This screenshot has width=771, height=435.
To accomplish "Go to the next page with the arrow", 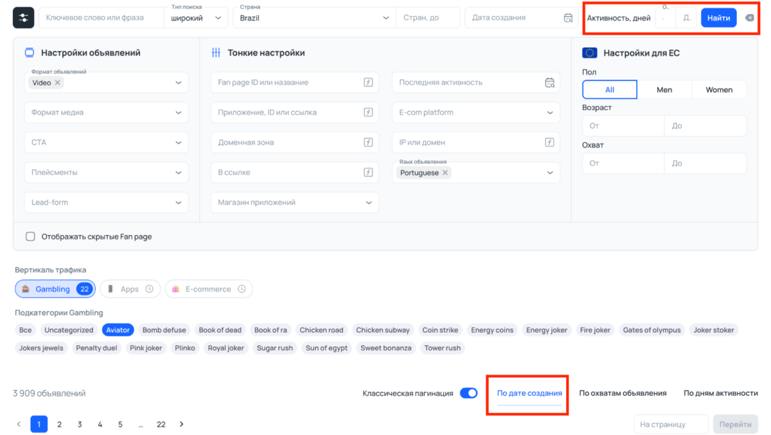I will [181, 424].
